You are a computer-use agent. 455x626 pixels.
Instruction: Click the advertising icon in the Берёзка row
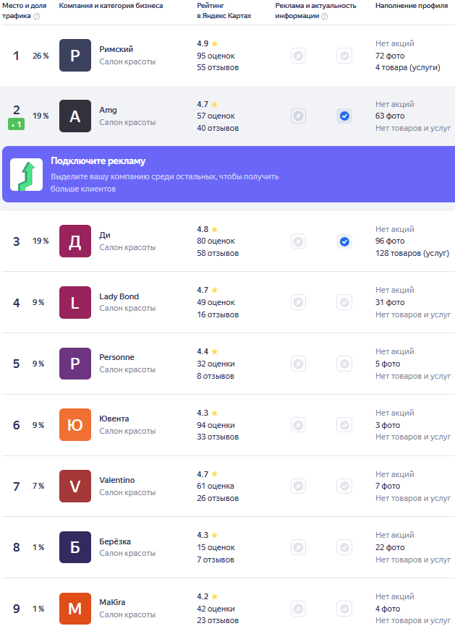tap(298, 547)
